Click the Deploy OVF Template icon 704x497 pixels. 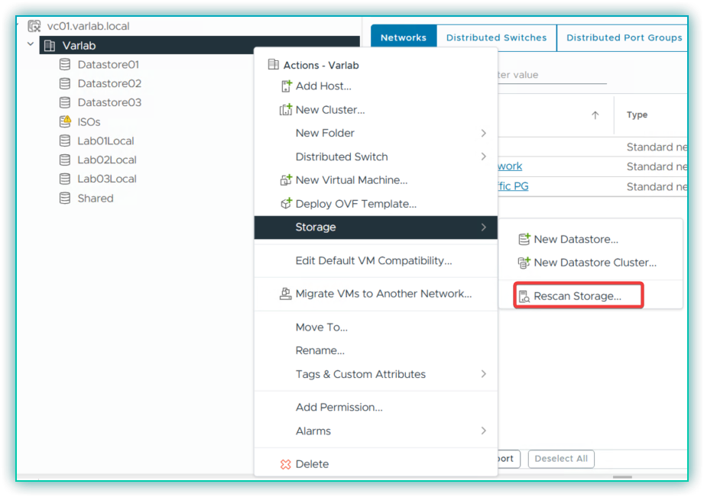[x=286, y=204]
